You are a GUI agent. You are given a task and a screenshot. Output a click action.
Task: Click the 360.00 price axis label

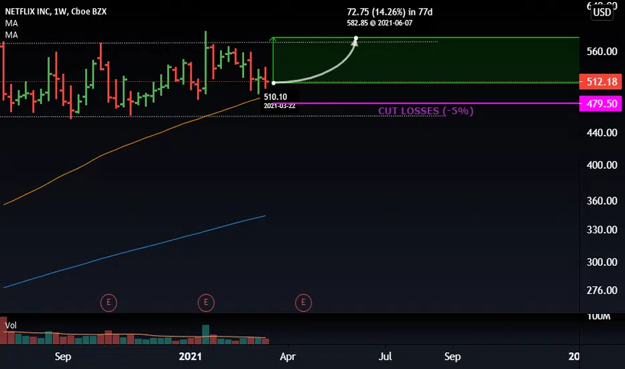coord(602,201)
